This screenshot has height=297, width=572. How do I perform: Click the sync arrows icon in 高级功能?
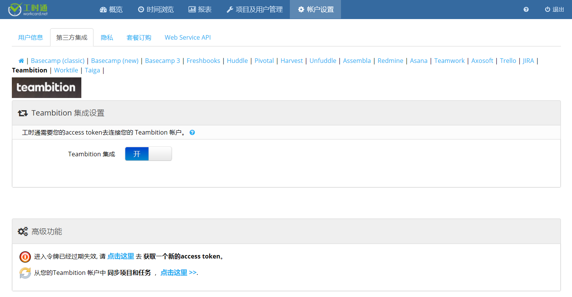pos(25,273)
